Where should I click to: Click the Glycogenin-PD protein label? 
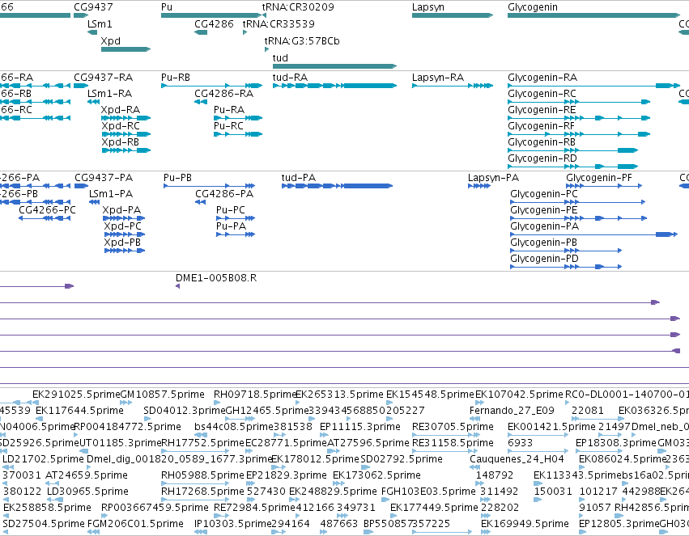coord(544,260)
